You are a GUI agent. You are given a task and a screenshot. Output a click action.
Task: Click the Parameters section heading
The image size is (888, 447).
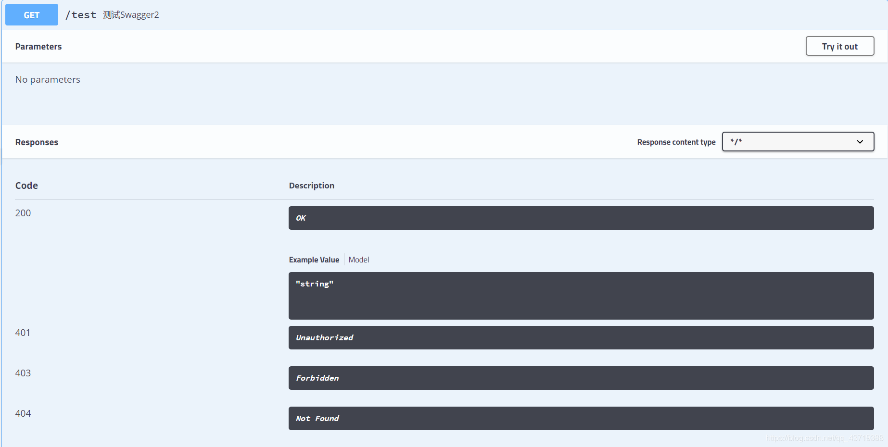(38, 47)
